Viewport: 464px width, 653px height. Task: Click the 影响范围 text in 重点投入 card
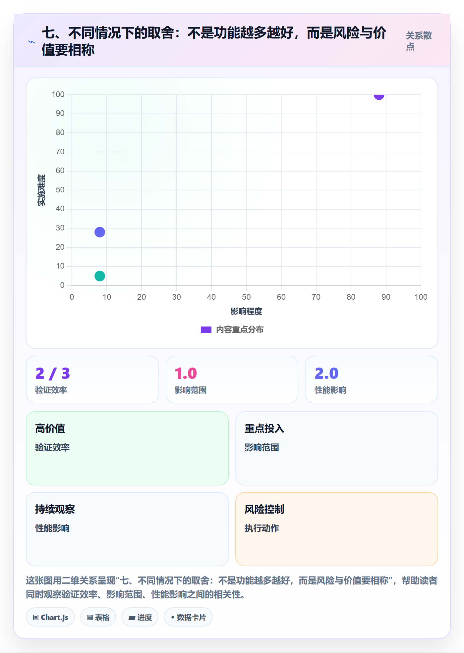(262, 448)
